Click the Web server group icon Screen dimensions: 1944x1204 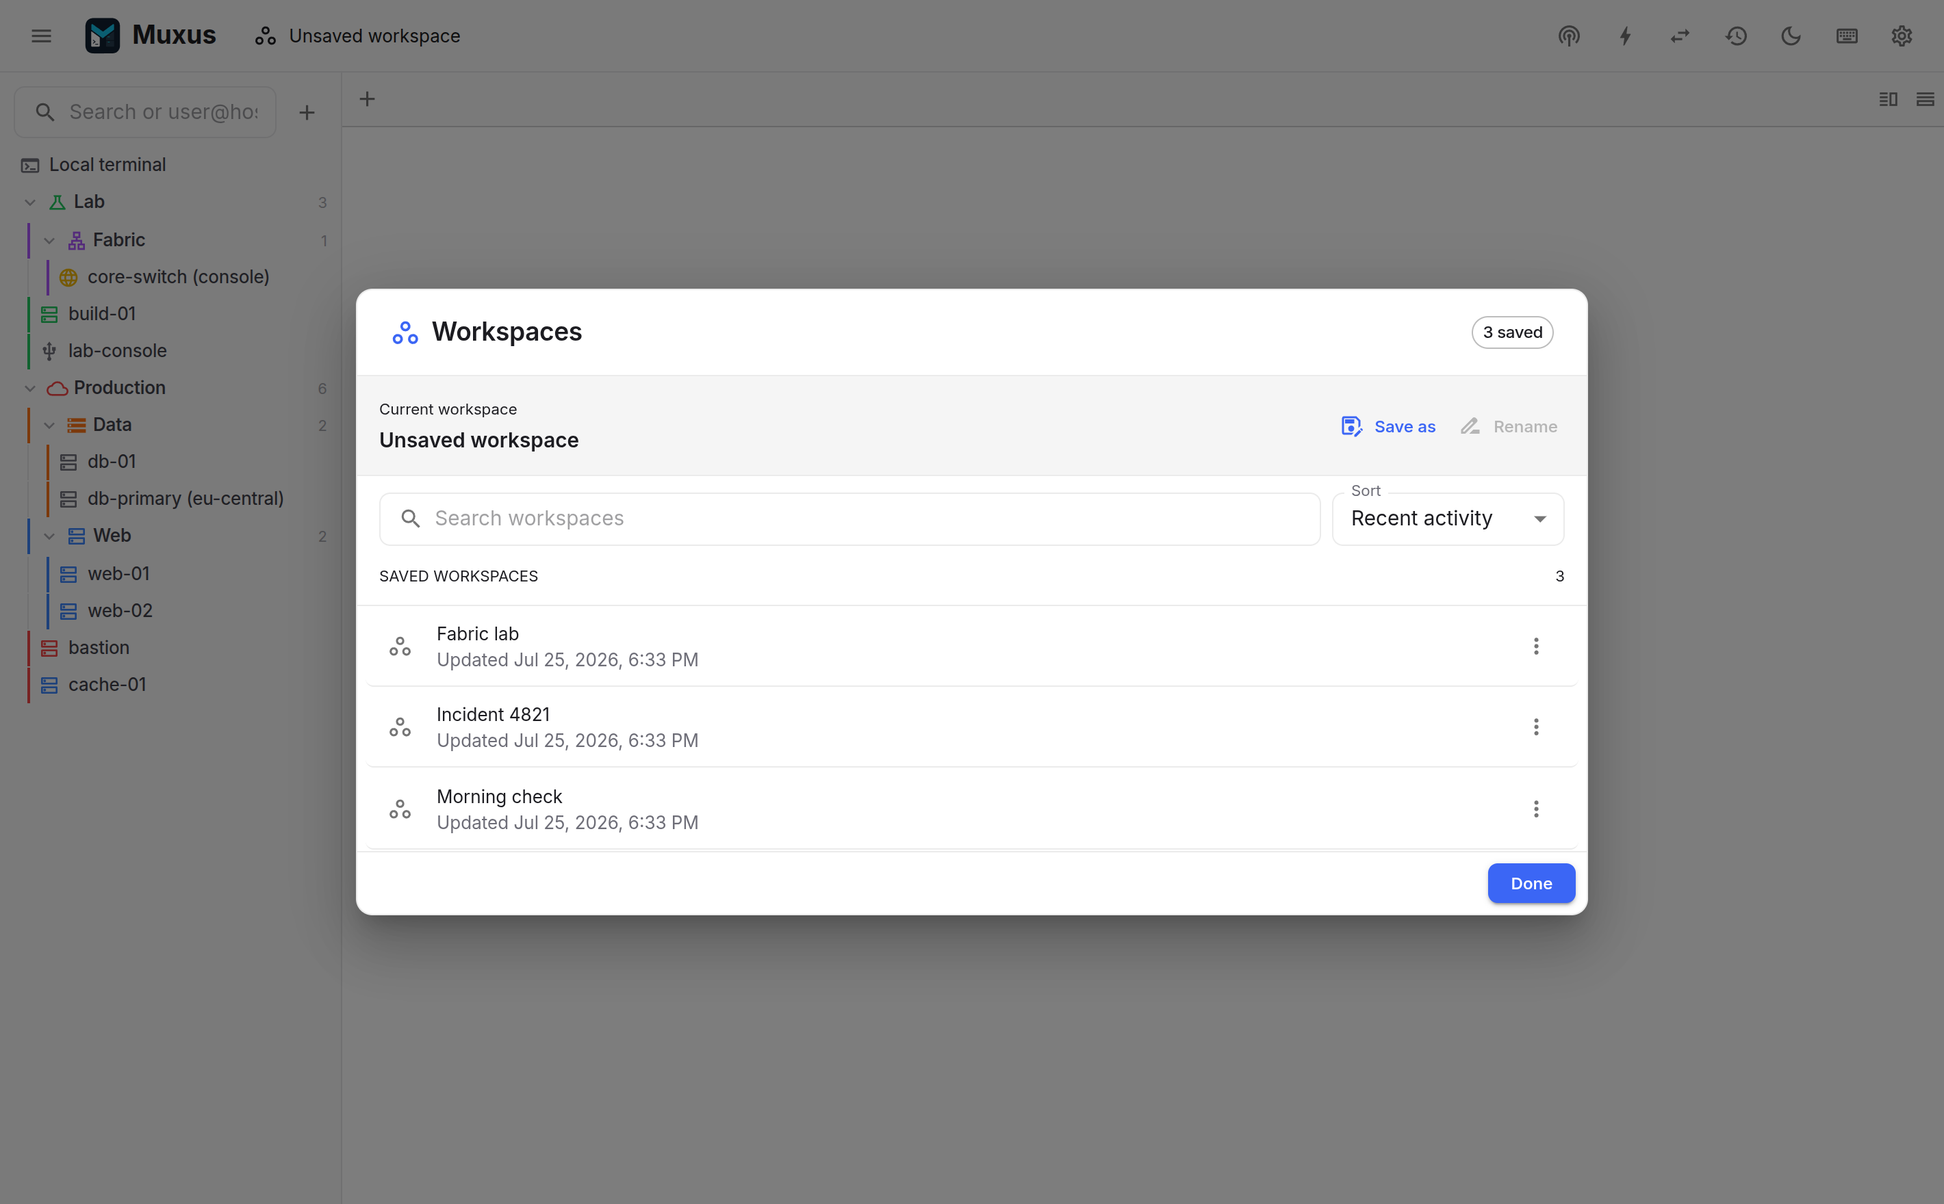point(77,536)
